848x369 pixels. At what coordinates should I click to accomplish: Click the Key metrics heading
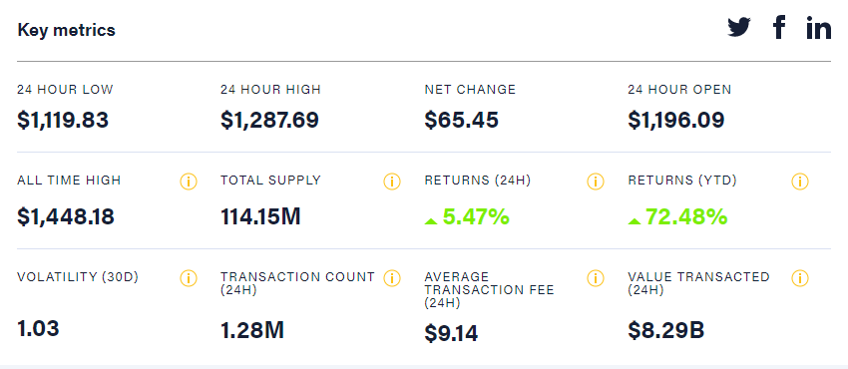(67, 30)
